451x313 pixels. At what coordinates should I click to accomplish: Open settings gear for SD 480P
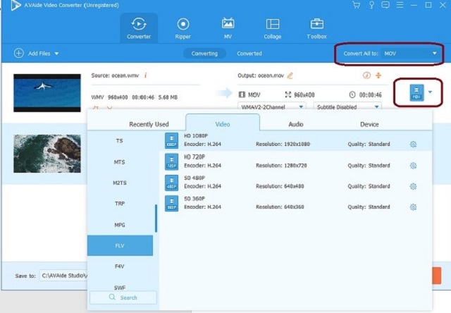(413, 186)
